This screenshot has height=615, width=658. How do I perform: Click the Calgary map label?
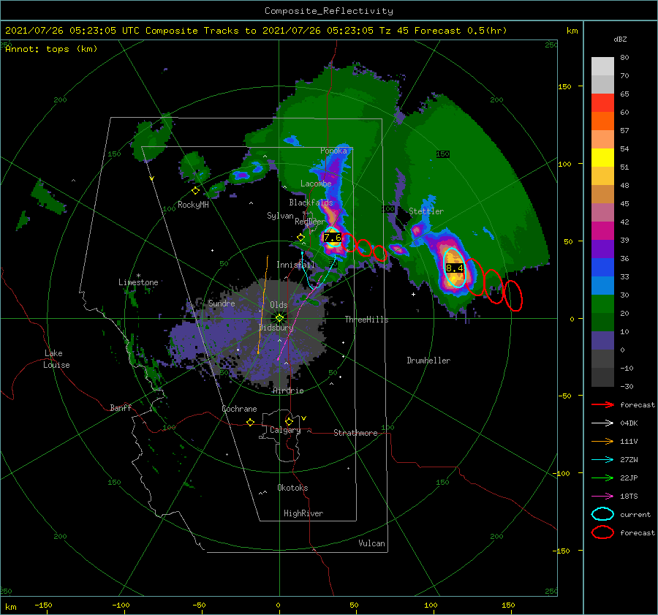pos(285,430)
